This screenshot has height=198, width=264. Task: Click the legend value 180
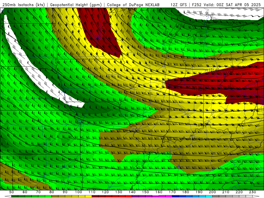click(185, 192)
